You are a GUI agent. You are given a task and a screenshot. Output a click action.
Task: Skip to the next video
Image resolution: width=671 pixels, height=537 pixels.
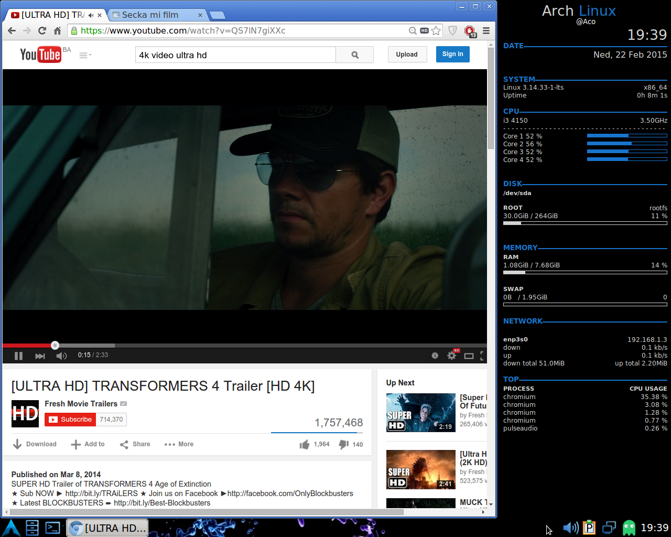(40, 356)
